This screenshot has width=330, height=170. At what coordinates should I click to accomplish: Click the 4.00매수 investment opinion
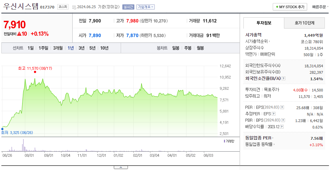point(300,90)
